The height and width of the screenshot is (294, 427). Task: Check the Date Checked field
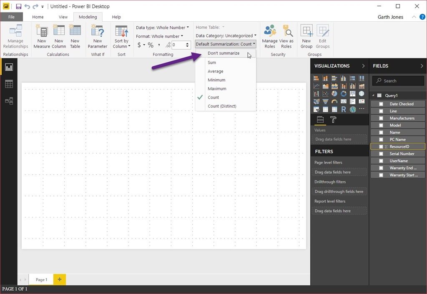click(381, 104)
